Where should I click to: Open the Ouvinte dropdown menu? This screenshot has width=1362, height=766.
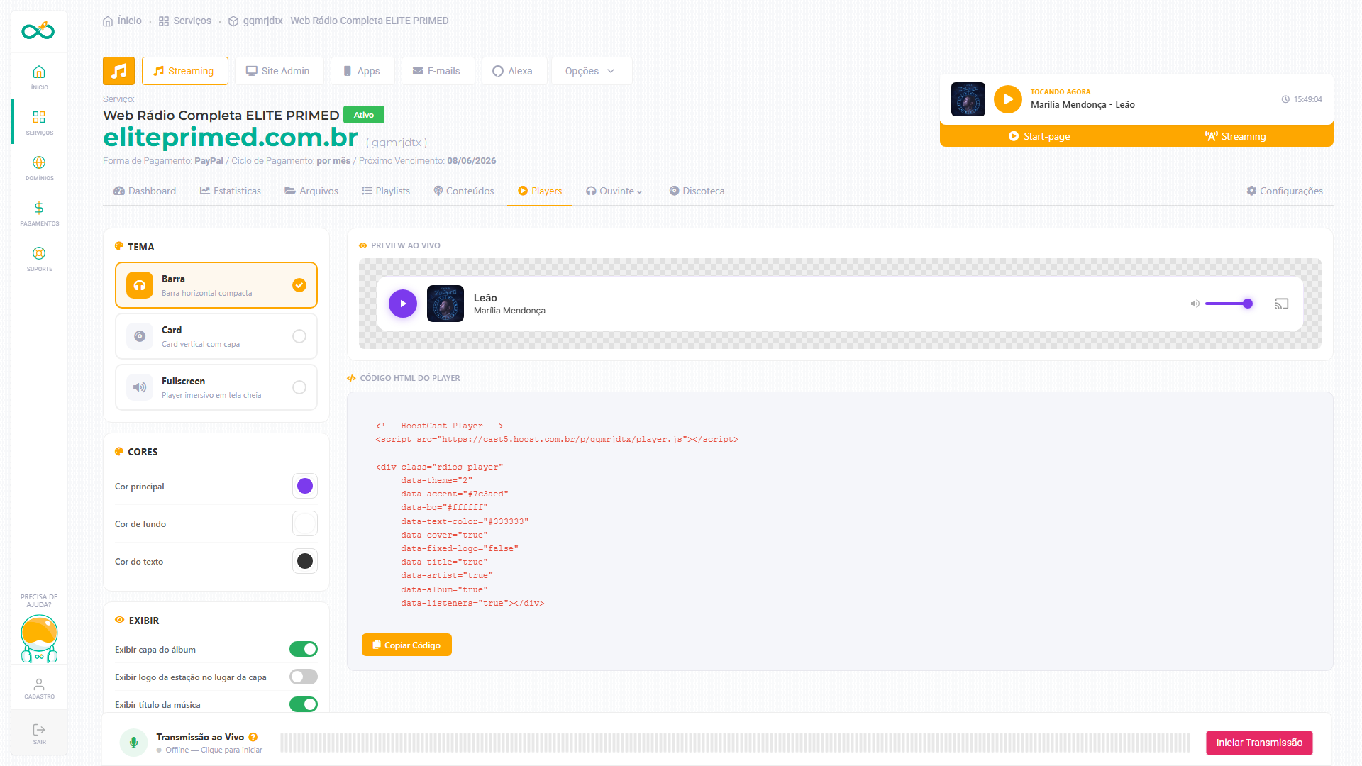coord(614,191)
